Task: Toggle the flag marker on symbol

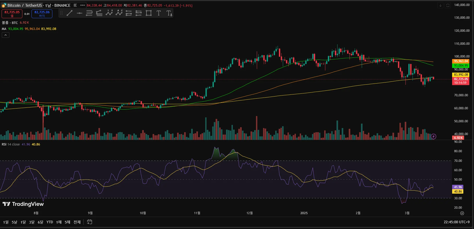Action: (x=75, y=5)
